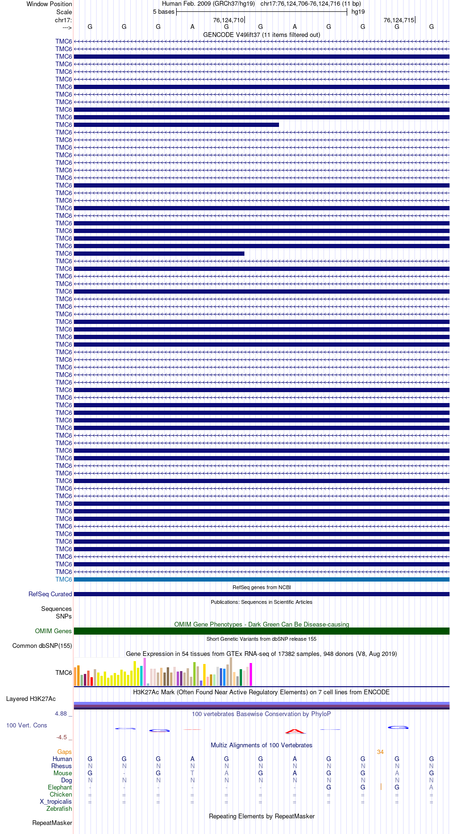
Task: Click the dark green OMIM Genes bar
Action: (x=261, y=631)
